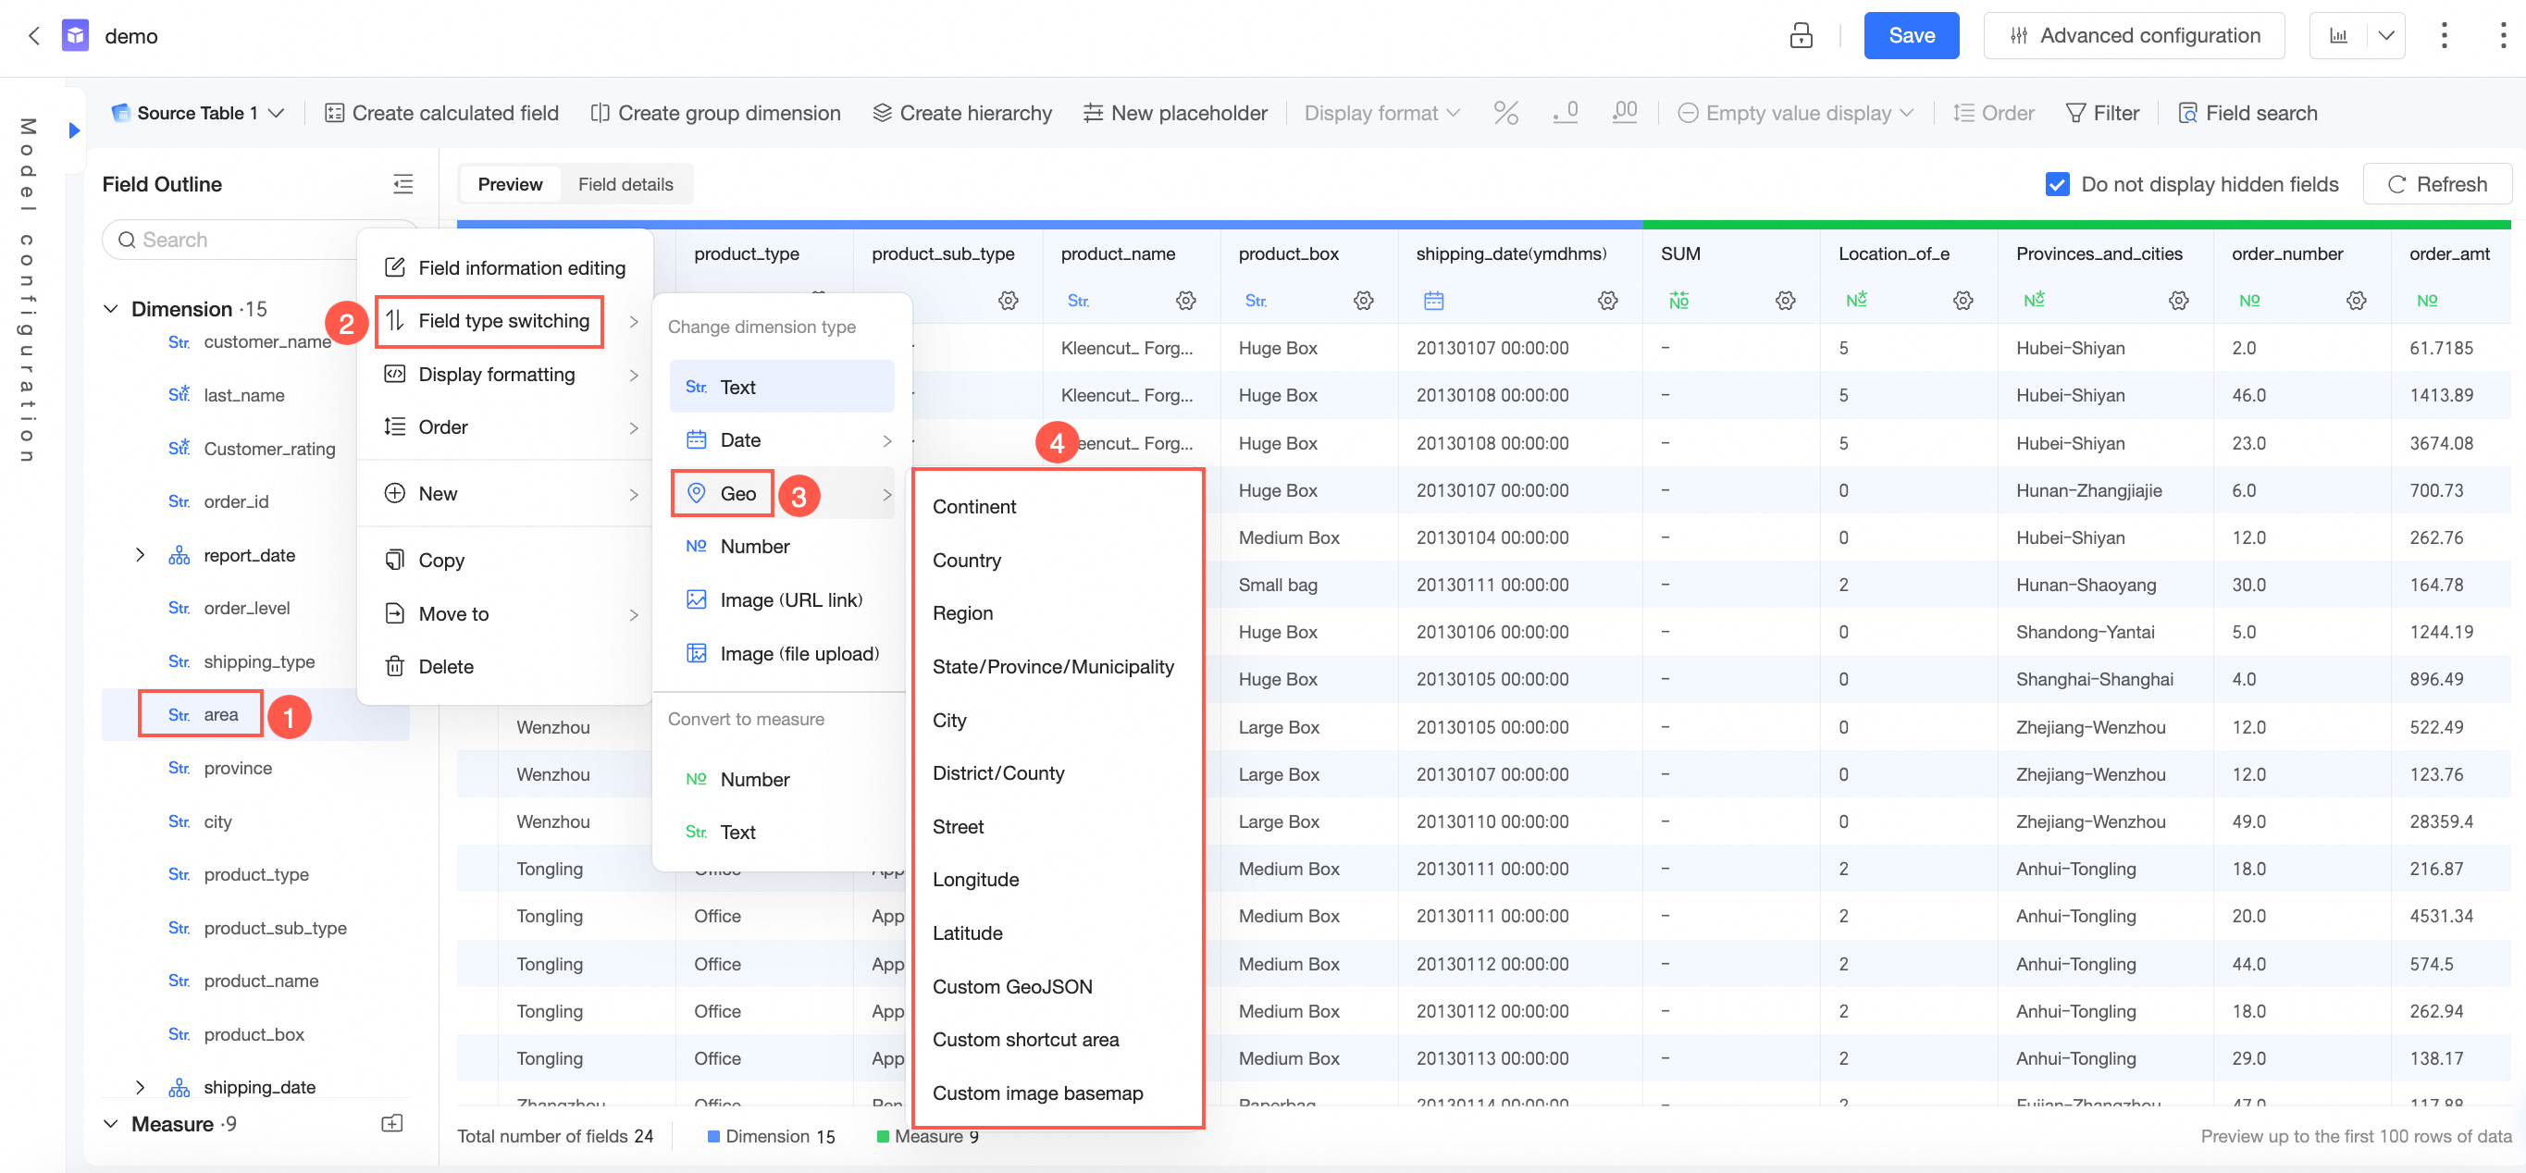
Task: Click add measure folder icon
Action: (x=392, y=1123)
